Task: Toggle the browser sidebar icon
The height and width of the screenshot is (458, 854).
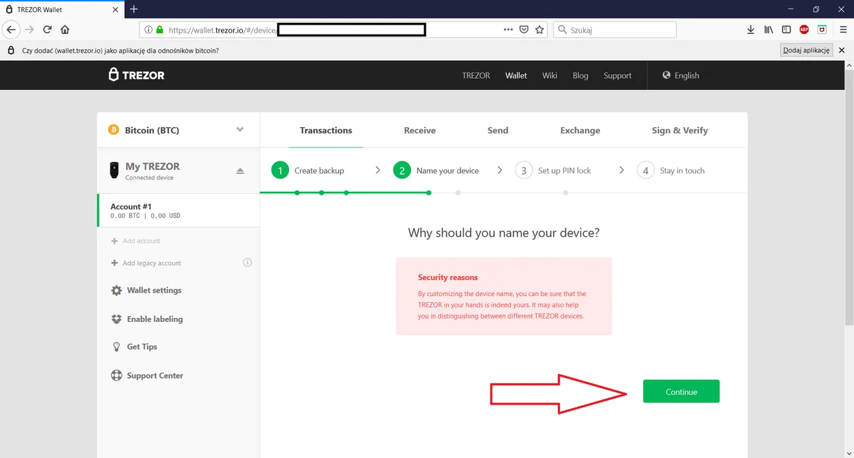Action: tap(787, 29)
